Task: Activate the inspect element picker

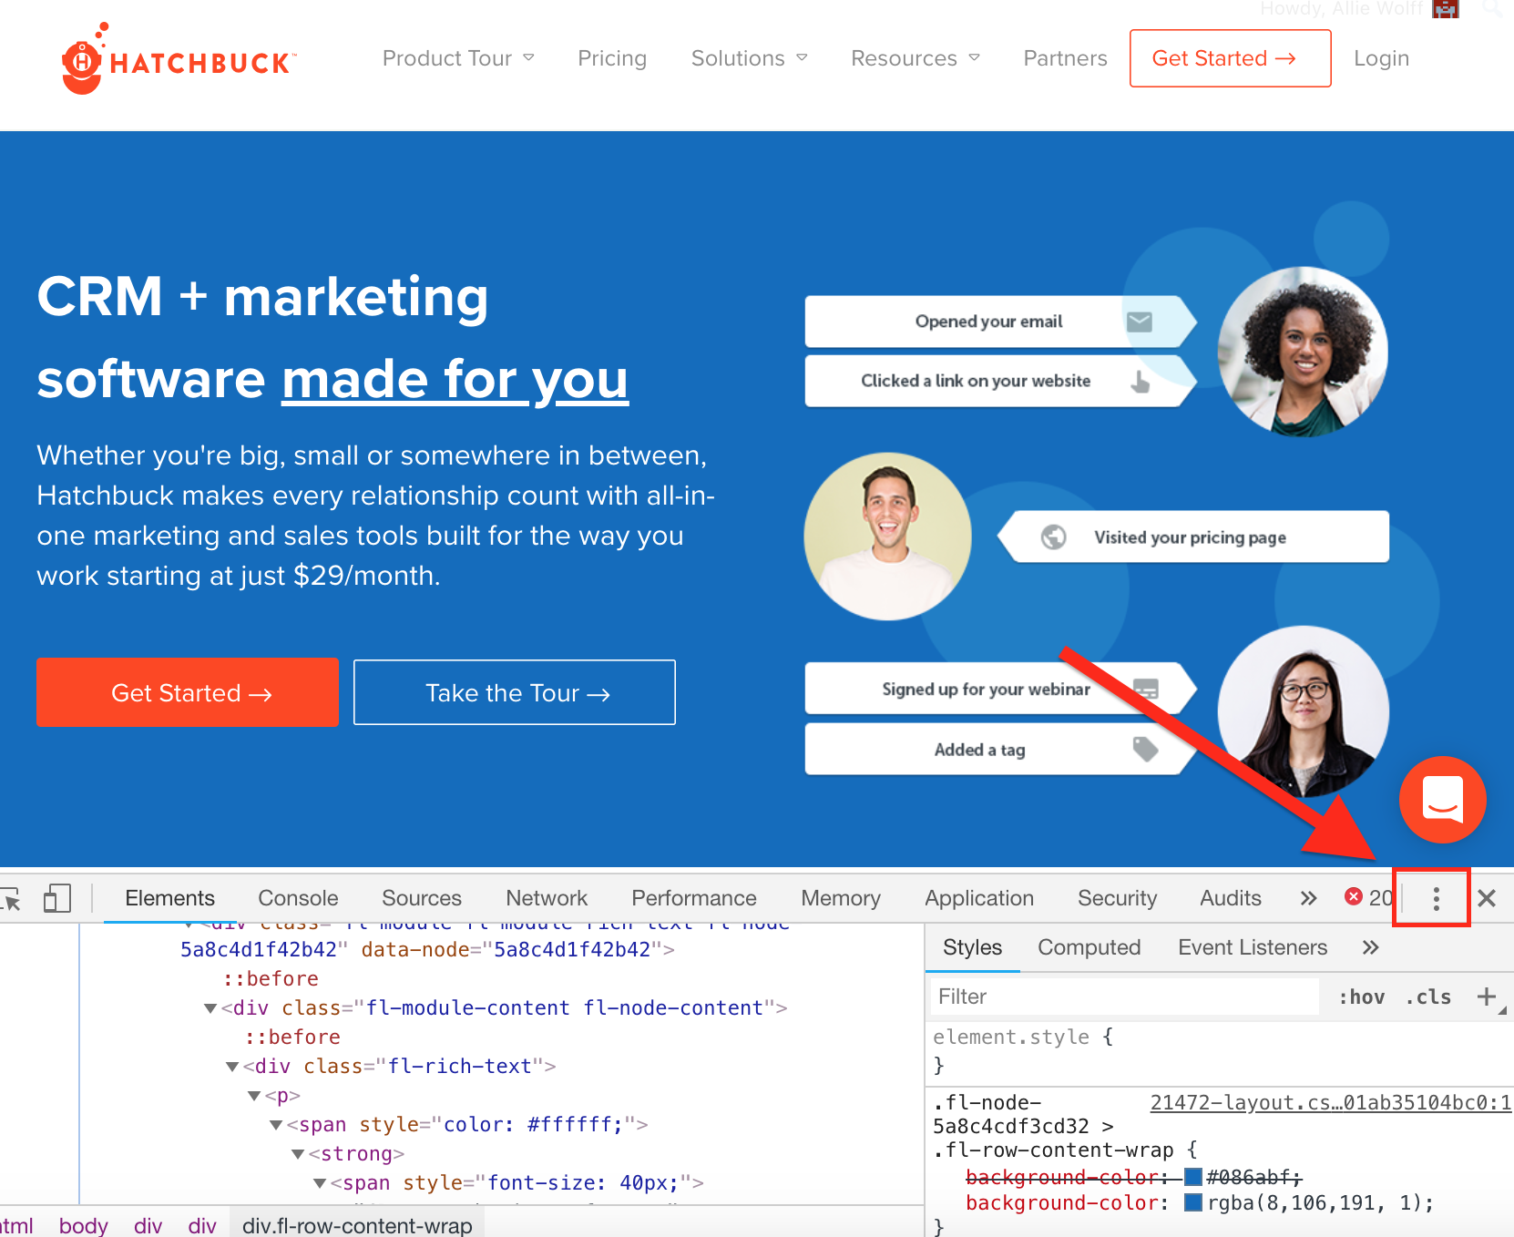Action: (x=11, y=898)
